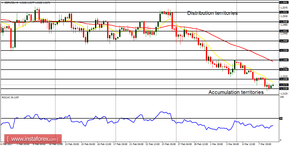Expand the RSI(14) indicator label
This screenshot has height=147, width=289.
click(x=10, y=98)
